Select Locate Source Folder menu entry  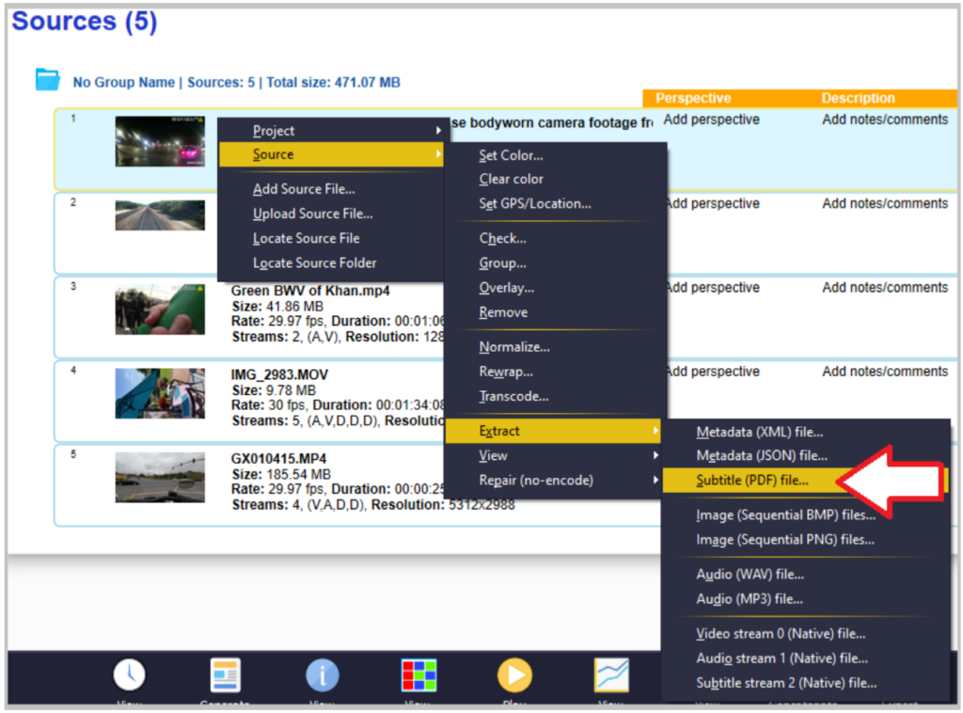point(331,262)
